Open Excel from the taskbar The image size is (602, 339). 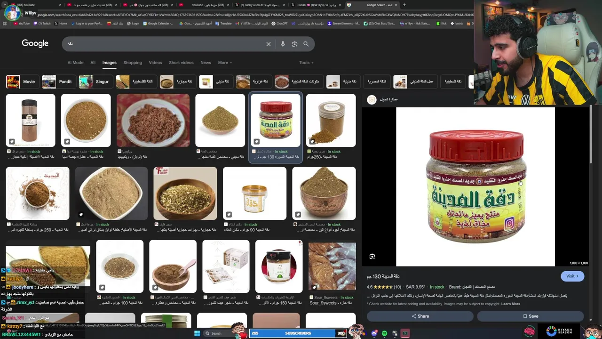[405, 333]
